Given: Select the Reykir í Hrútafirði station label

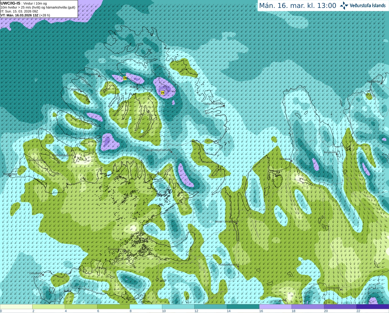Looking at the screenshot, I should tap(225, 222).
